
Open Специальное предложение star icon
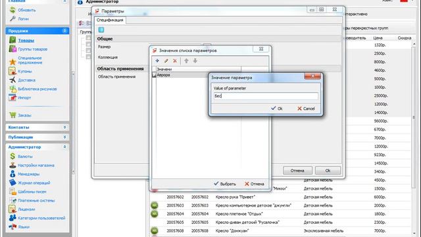point(12,61)
